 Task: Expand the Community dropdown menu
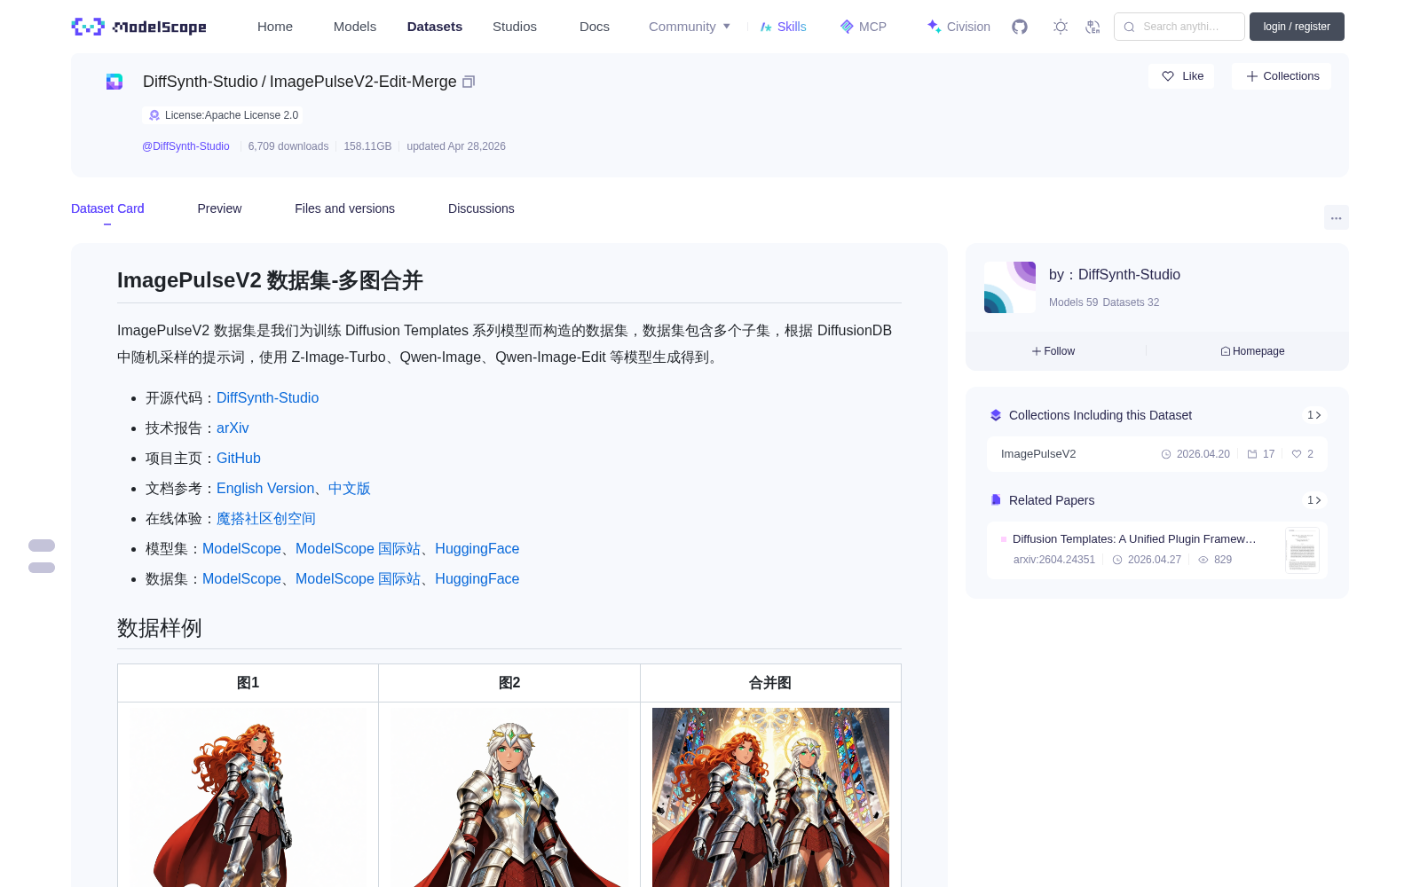tap(690, 27)
